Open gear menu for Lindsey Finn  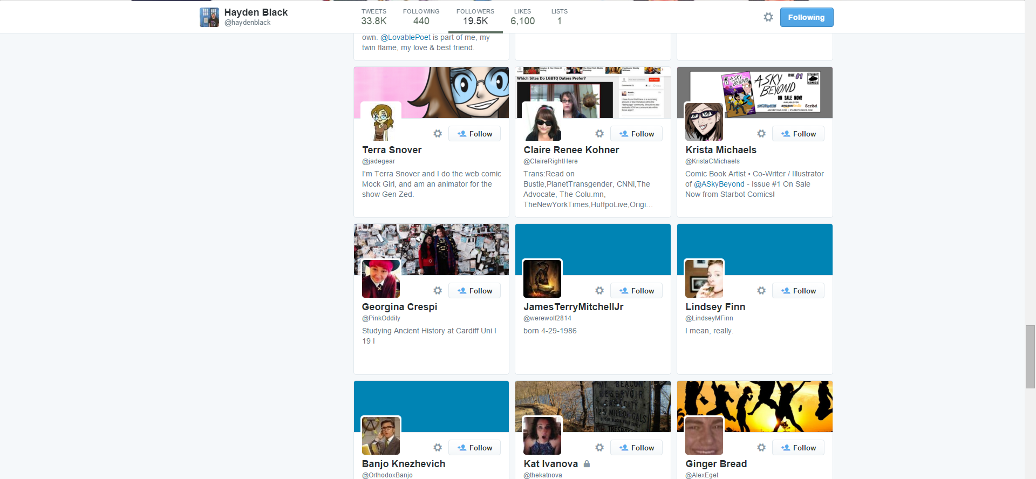pos(761,290)
